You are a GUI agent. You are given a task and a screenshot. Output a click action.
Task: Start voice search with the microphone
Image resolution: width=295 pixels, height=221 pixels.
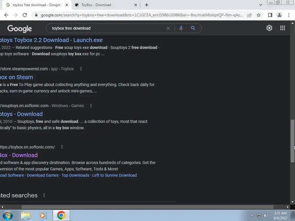(181, 28)
